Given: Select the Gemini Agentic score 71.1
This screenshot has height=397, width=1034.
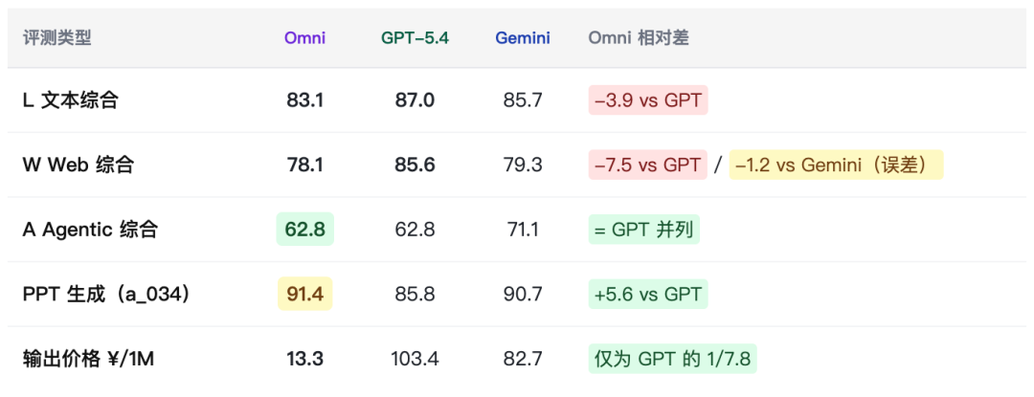Looking at the screenshot, I should click(523, 230).
